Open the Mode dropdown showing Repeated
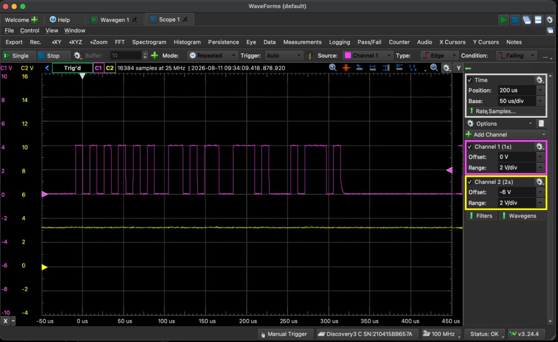The width and height of the screenshot is (558, 342). point(212,56)
